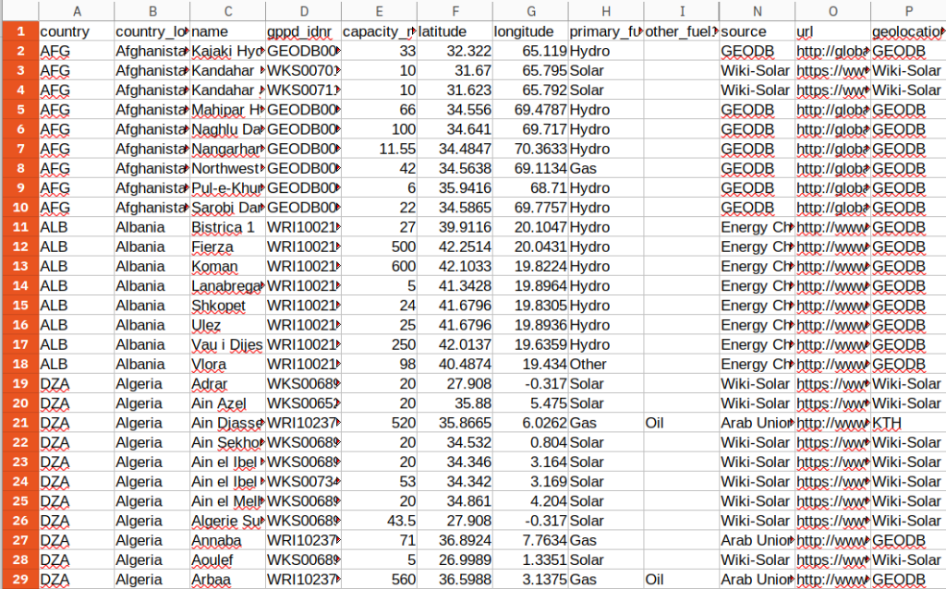Screen dimensions: 946x589
Task: Select the 'Ulez' name cell
Action: (x=228, y=325)
